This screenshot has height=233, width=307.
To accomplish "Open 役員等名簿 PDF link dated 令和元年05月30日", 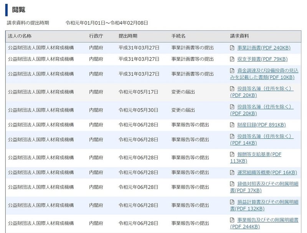I will click(262, 110).
